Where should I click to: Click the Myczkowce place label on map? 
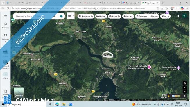click(x=81, y=31)
